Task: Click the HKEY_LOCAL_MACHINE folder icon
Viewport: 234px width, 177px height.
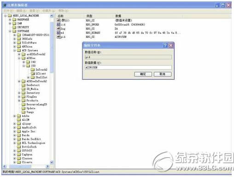Action: click(x=10, y=16)
